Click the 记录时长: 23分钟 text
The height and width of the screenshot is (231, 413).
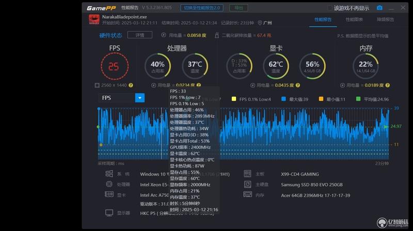[x=237, y=23]
